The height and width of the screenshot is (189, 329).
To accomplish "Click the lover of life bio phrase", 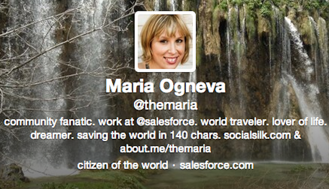I will coord(298,122).
